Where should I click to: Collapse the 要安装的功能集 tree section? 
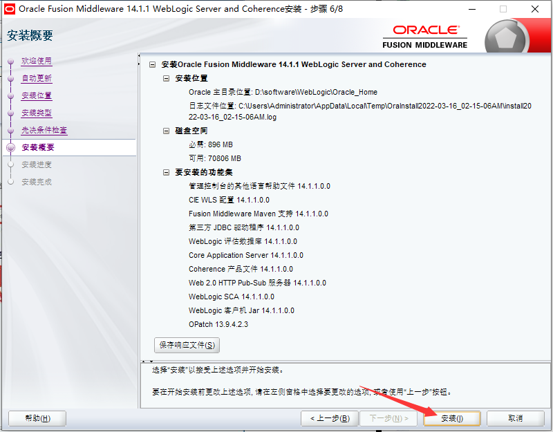[166, 172]
